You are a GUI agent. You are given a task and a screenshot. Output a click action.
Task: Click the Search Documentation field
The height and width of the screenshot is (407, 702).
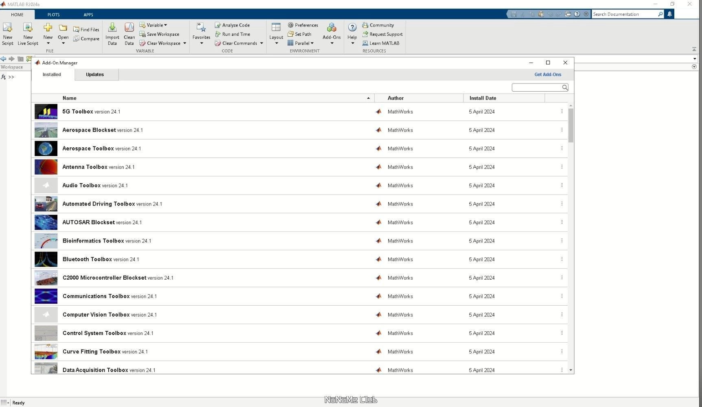[x=624, y=14]
